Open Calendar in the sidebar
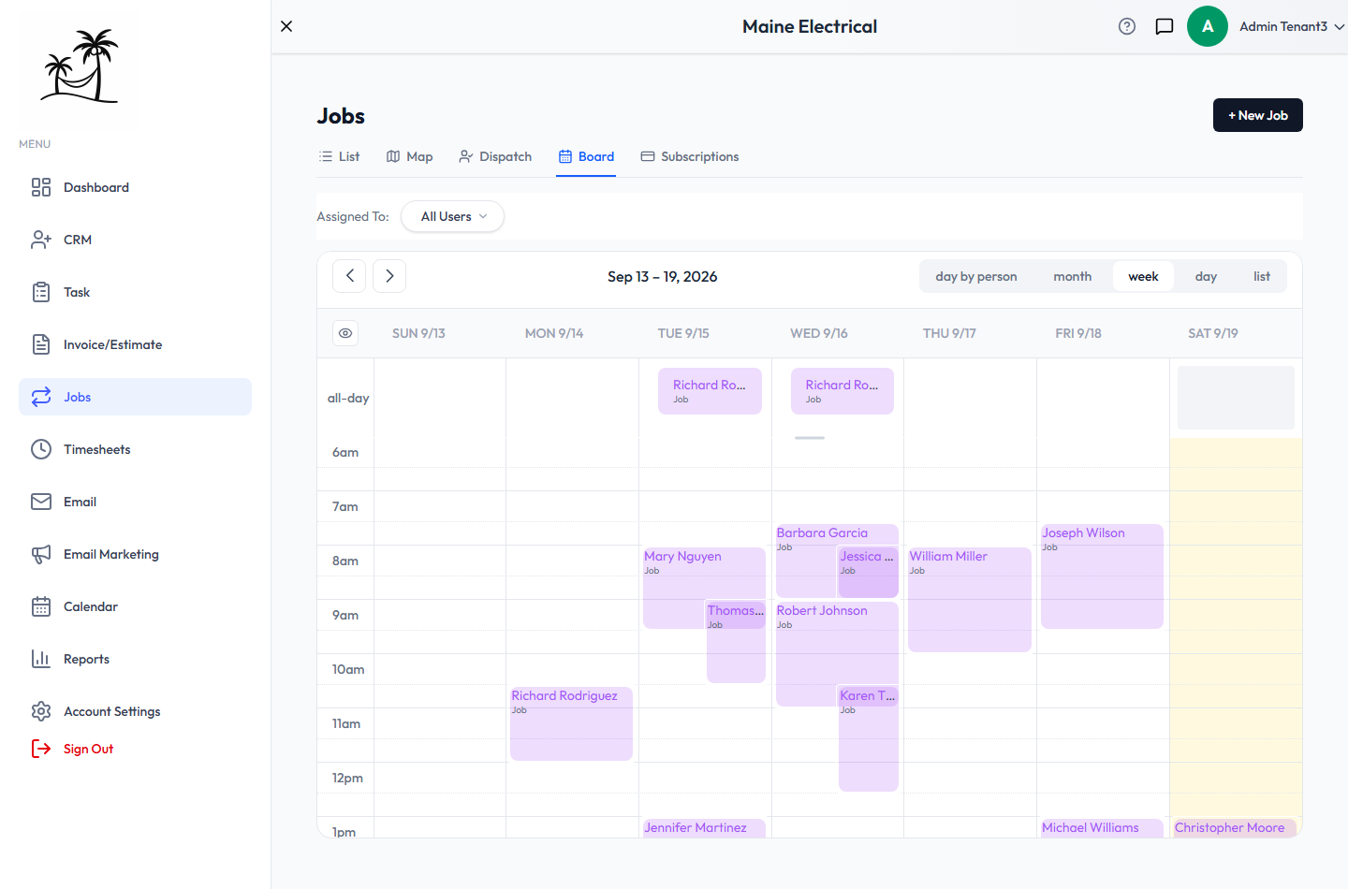 [135, 606]
